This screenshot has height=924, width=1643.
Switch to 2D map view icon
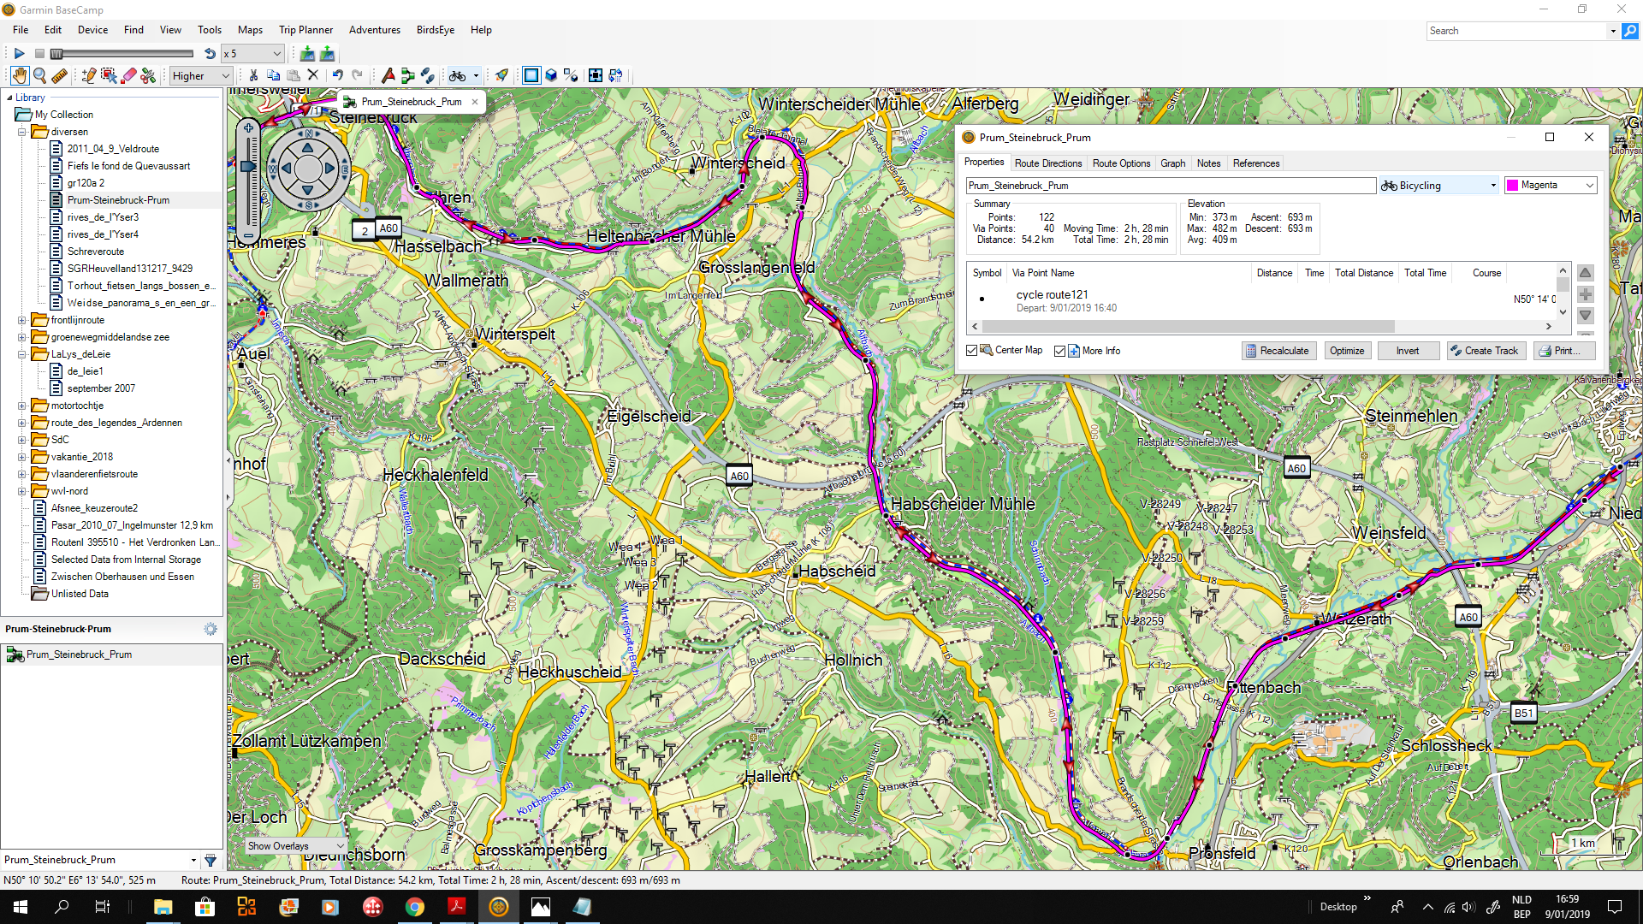[x=531, y=75]
